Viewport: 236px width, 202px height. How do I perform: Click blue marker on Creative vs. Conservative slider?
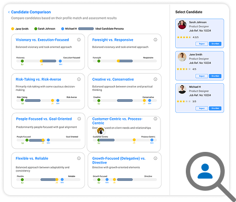coord(149,100)
